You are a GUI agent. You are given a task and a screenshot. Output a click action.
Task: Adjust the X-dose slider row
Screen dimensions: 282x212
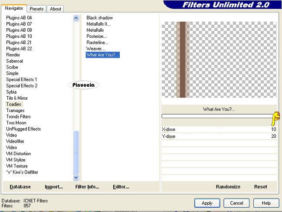[219, 129]
